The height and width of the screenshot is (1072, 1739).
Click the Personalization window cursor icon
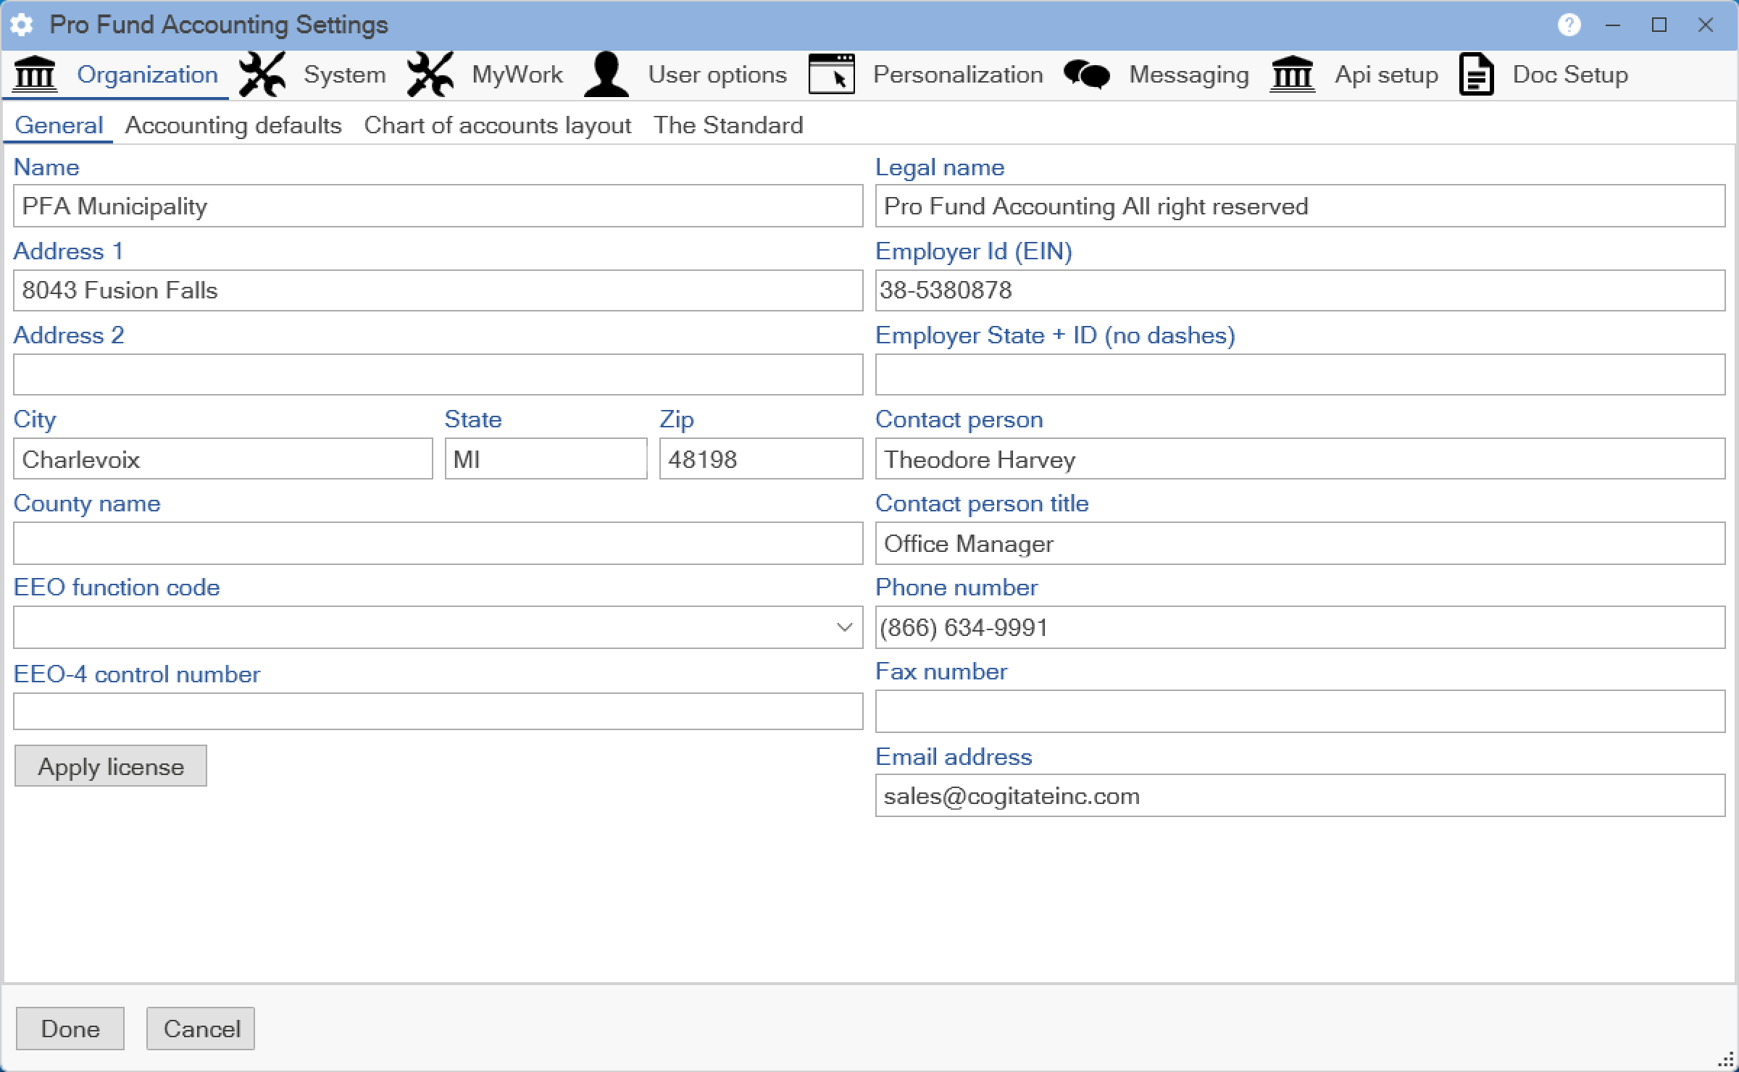point(831,74)
